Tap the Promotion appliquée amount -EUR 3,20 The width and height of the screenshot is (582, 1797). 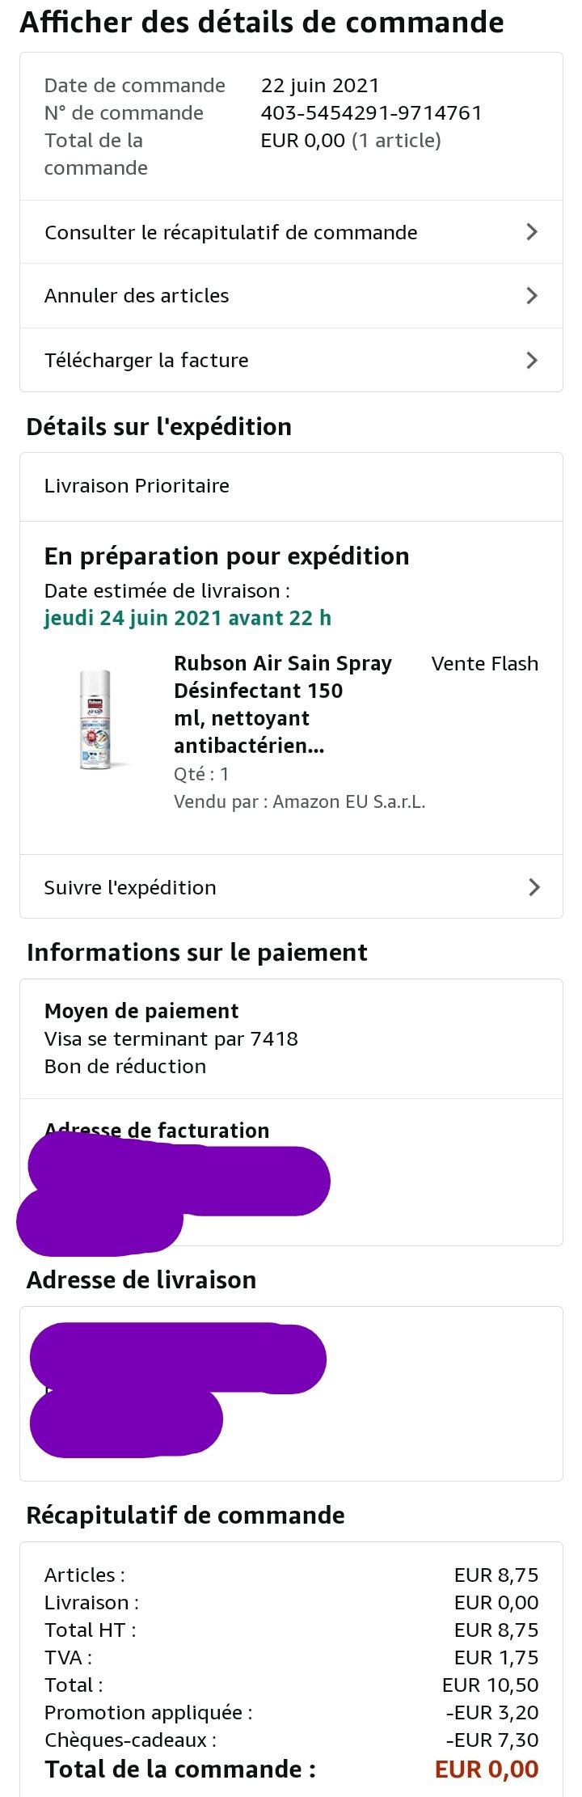492,1712
